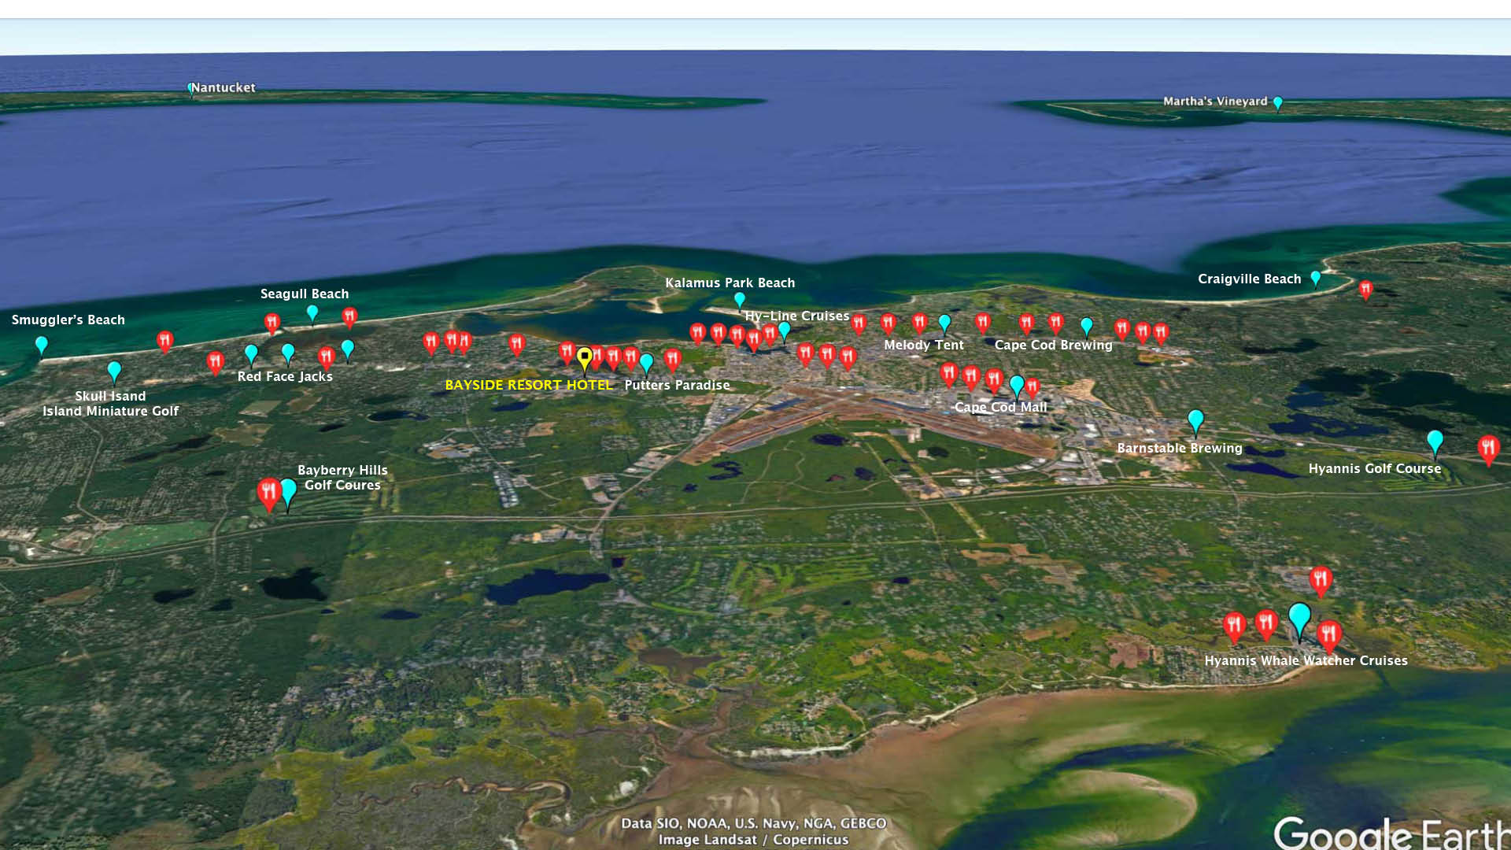Select the Bayberry Hills Golf Course cyan pin
Image resolution: width=1511 pixels, height=850 pixels.
(x=288, y=493)
